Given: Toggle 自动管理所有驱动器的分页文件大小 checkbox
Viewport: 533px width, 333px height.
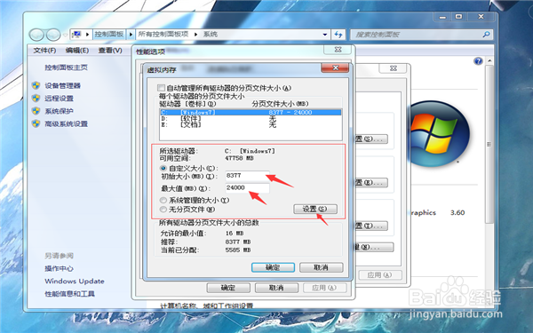Looking at the screenshot, I should [x=161, y=88].
